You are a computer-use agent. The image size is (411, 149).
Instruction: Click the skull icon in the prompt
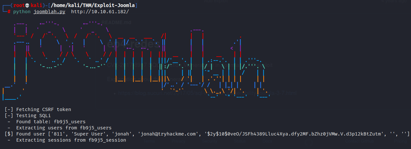[x=27, y=5]
